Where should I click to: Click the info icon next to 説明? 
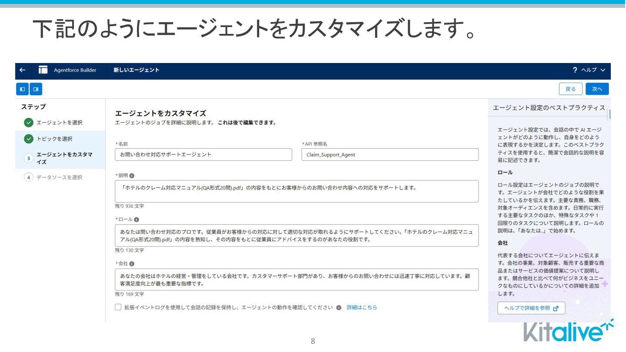132,176
